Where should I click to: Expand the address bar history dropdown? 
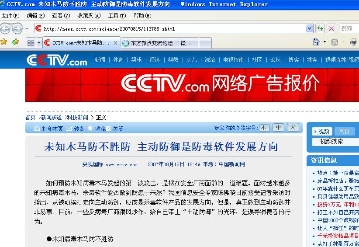coord(309,29)
